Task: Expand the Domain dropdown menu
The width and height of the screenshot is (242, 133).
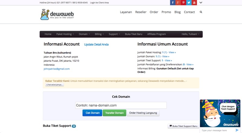Action: point(84,34)
